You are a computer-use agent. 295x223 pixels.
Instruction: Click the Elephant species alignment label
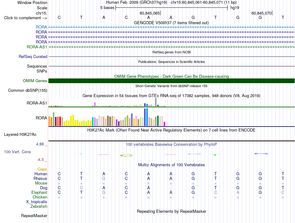coord(39,193)
